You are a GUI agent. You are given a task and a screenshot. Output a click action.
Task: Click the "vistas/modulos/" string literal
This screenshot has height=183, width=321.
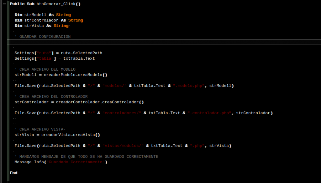tap(123, 146)
